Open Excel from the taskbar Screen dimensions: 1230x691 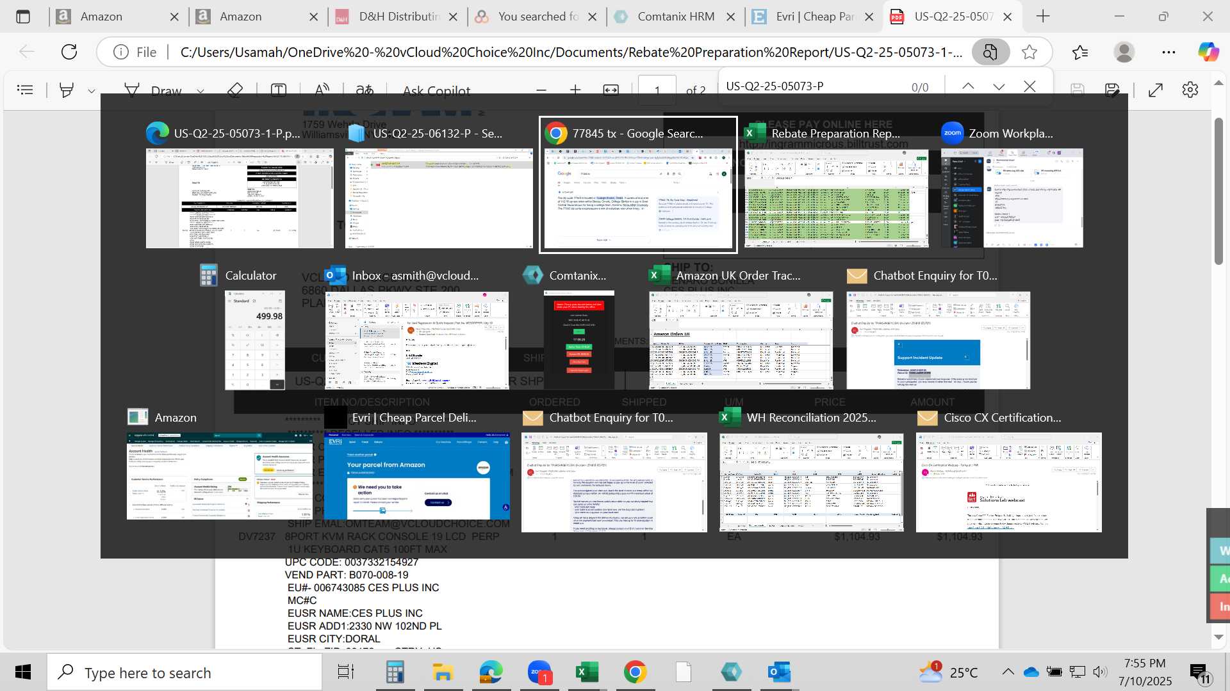click(587, 672)
